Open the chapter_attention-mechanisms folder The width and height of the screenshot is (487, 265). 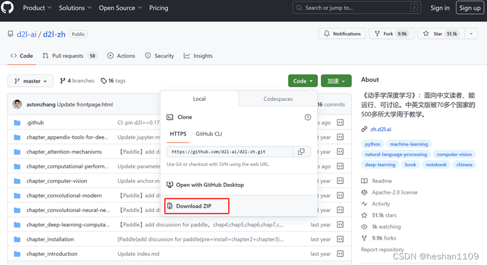[x=64, y=152]
